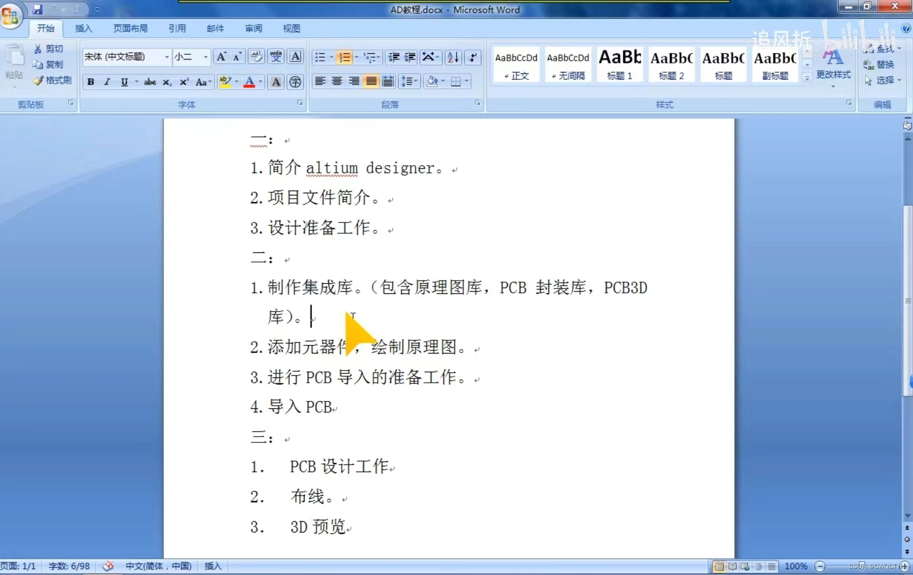Viewport: 913px width, 575px height.
Task: Open the font size dropdown
Action: (x=205, y=57)
